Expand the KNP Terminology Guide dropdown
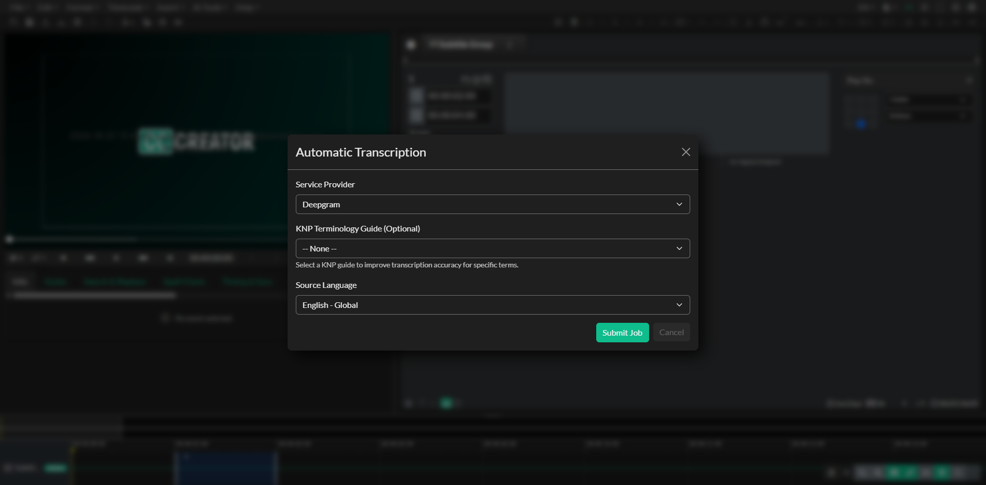Viewport: 986px width, 485px height. click(492, 248)
